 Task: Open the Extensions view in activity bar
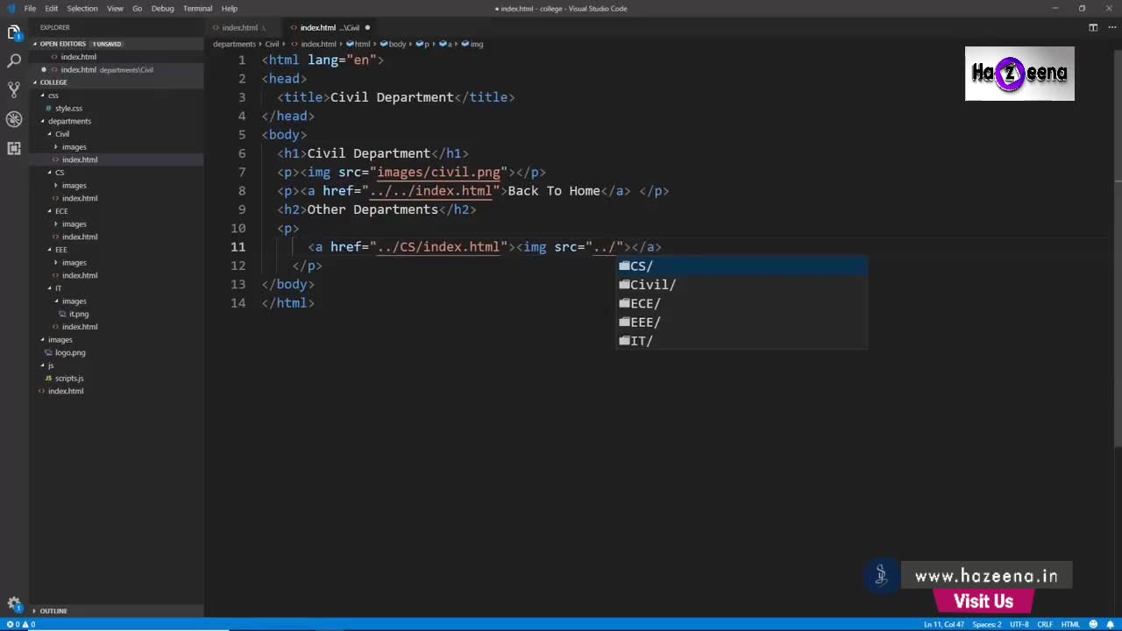coord(14,148)
